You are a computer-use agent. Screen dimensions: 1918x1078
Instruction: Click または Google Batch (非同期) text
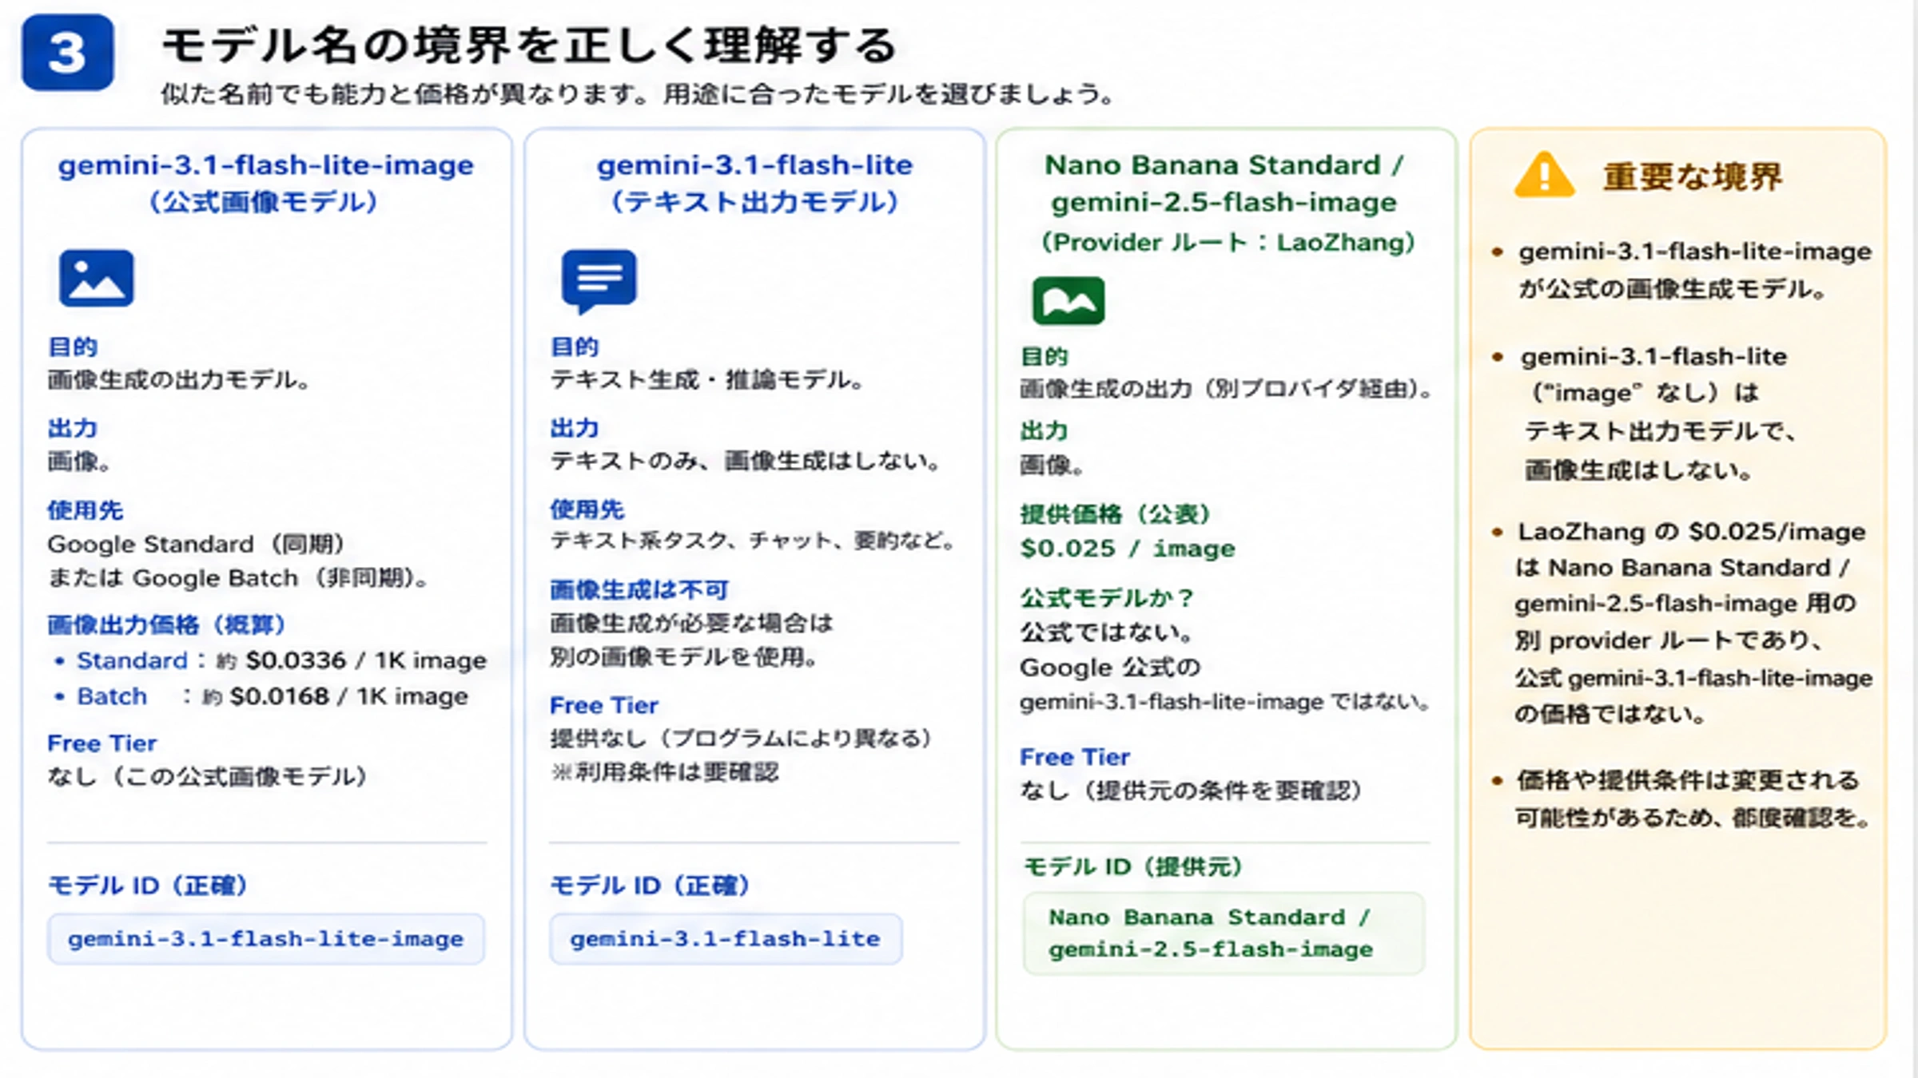pos(238,578)
